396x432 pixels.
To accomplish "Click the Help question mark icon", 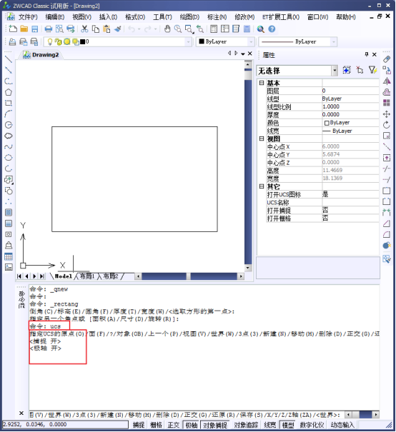I will (x=272, y=29).
